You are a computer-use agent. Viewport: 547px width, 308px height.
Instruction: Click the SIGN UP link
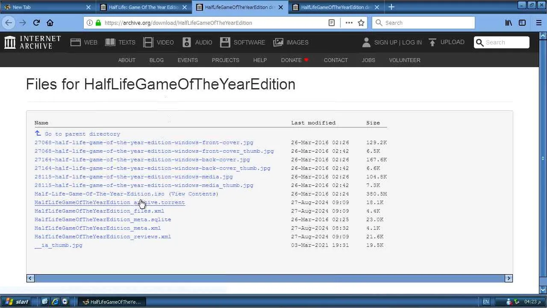[x=385, y=42]
